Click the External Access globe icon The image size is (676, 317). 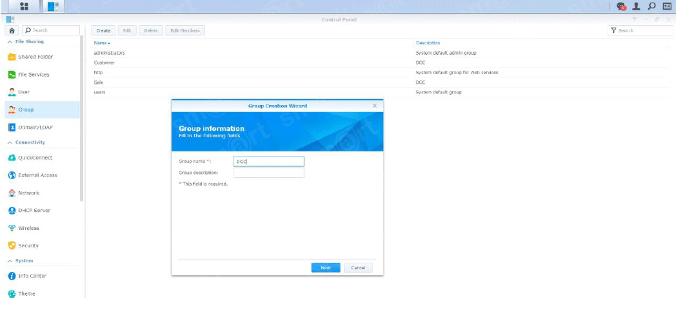[x=12, y=175]
